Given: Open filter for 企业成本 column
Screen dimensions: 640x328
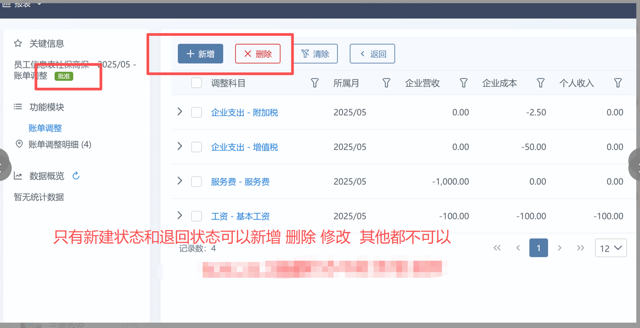Looking at the screenshot, I should coord(540,83).
